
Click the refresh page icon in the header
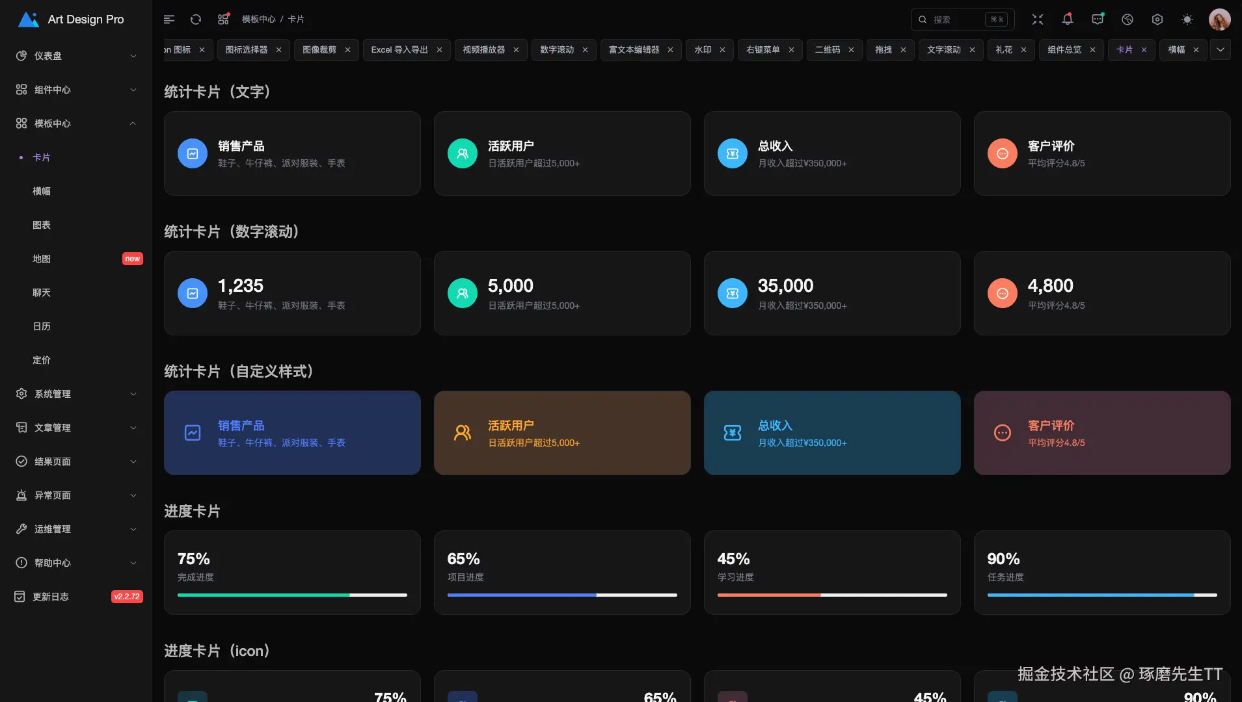click(196, 19)
